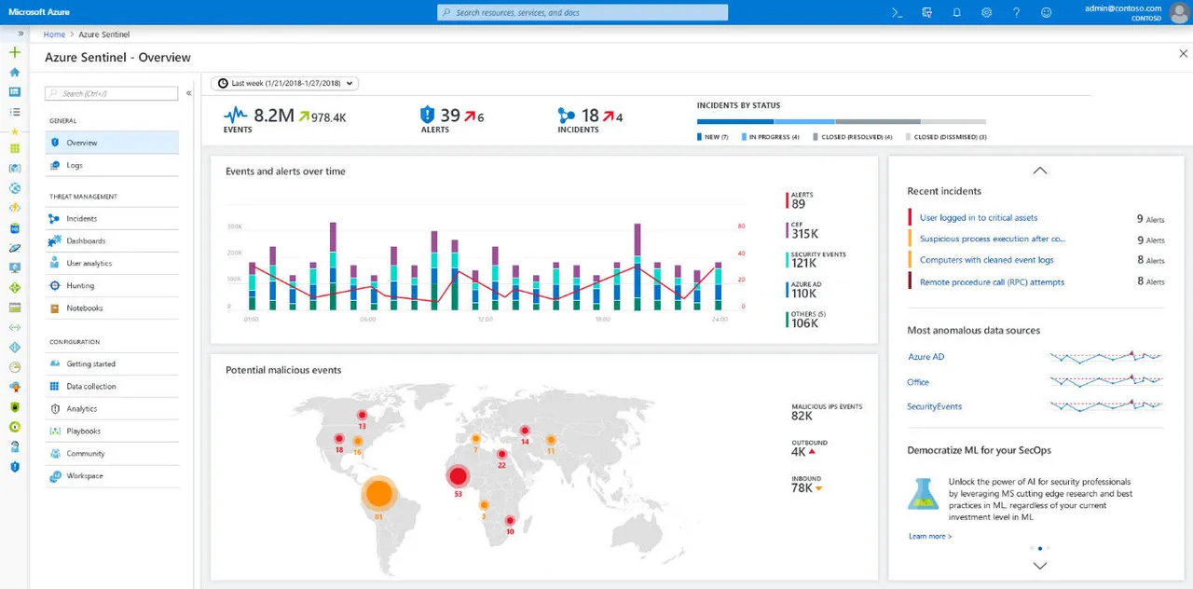Toggle CLOSED (DISMISSED) in the status legend
The image size is (1193, 589).
click(x=946, y=136)
